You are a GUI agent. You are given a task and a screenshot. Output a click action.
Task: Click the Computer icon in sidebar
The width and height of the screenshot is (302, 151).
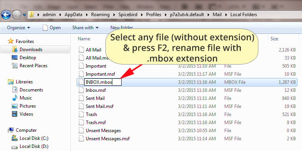point(11,130)
